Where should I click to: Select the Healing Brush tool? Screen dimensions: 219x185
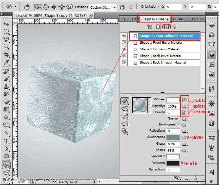[x=6, y=71]
